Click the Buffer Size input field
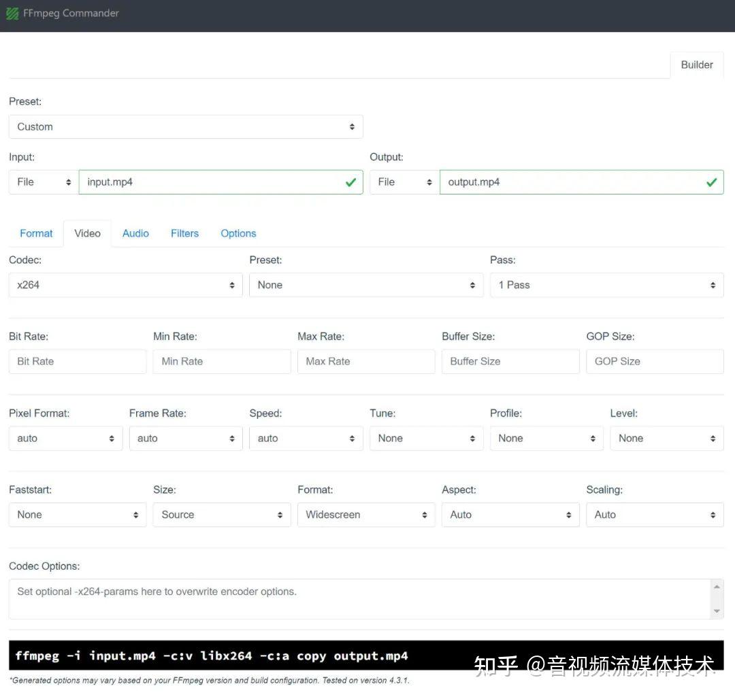The width and height of the screenshot is (735, 697). [510, 361]
